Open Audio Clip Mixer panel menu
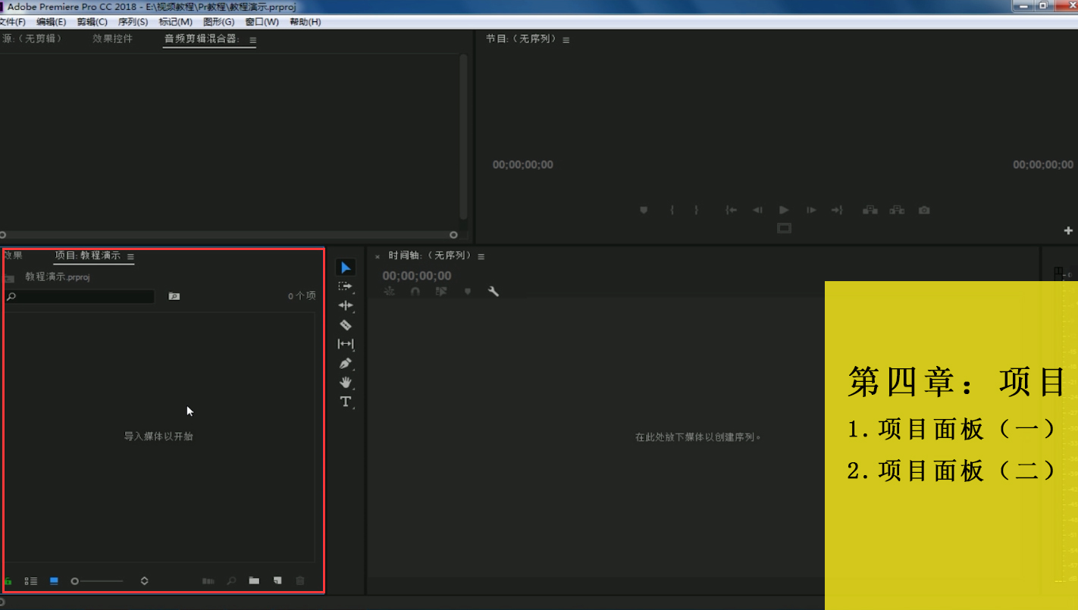Screen dimensions: 1078x610 tap(253, 40)
